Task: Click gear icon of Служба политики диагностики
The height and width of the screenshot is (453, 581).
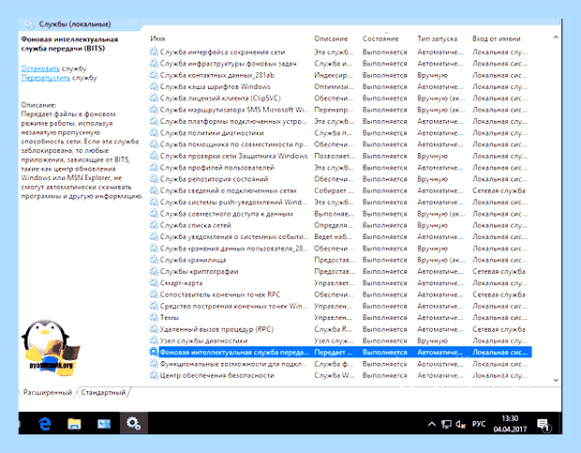Action: click(x=154, y=133)
